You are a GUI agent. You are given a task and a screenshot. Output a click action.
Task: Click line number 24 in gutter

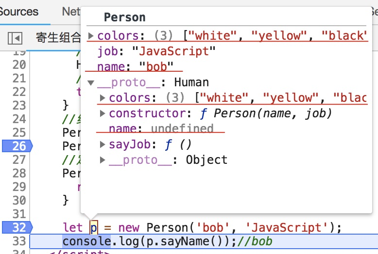[x=19, y=119]
